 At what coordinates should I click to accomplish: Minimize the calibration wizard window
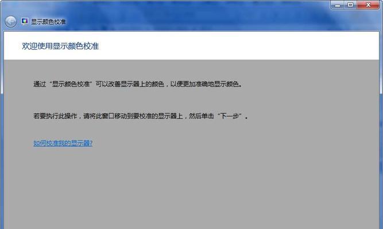click(338, 5)
